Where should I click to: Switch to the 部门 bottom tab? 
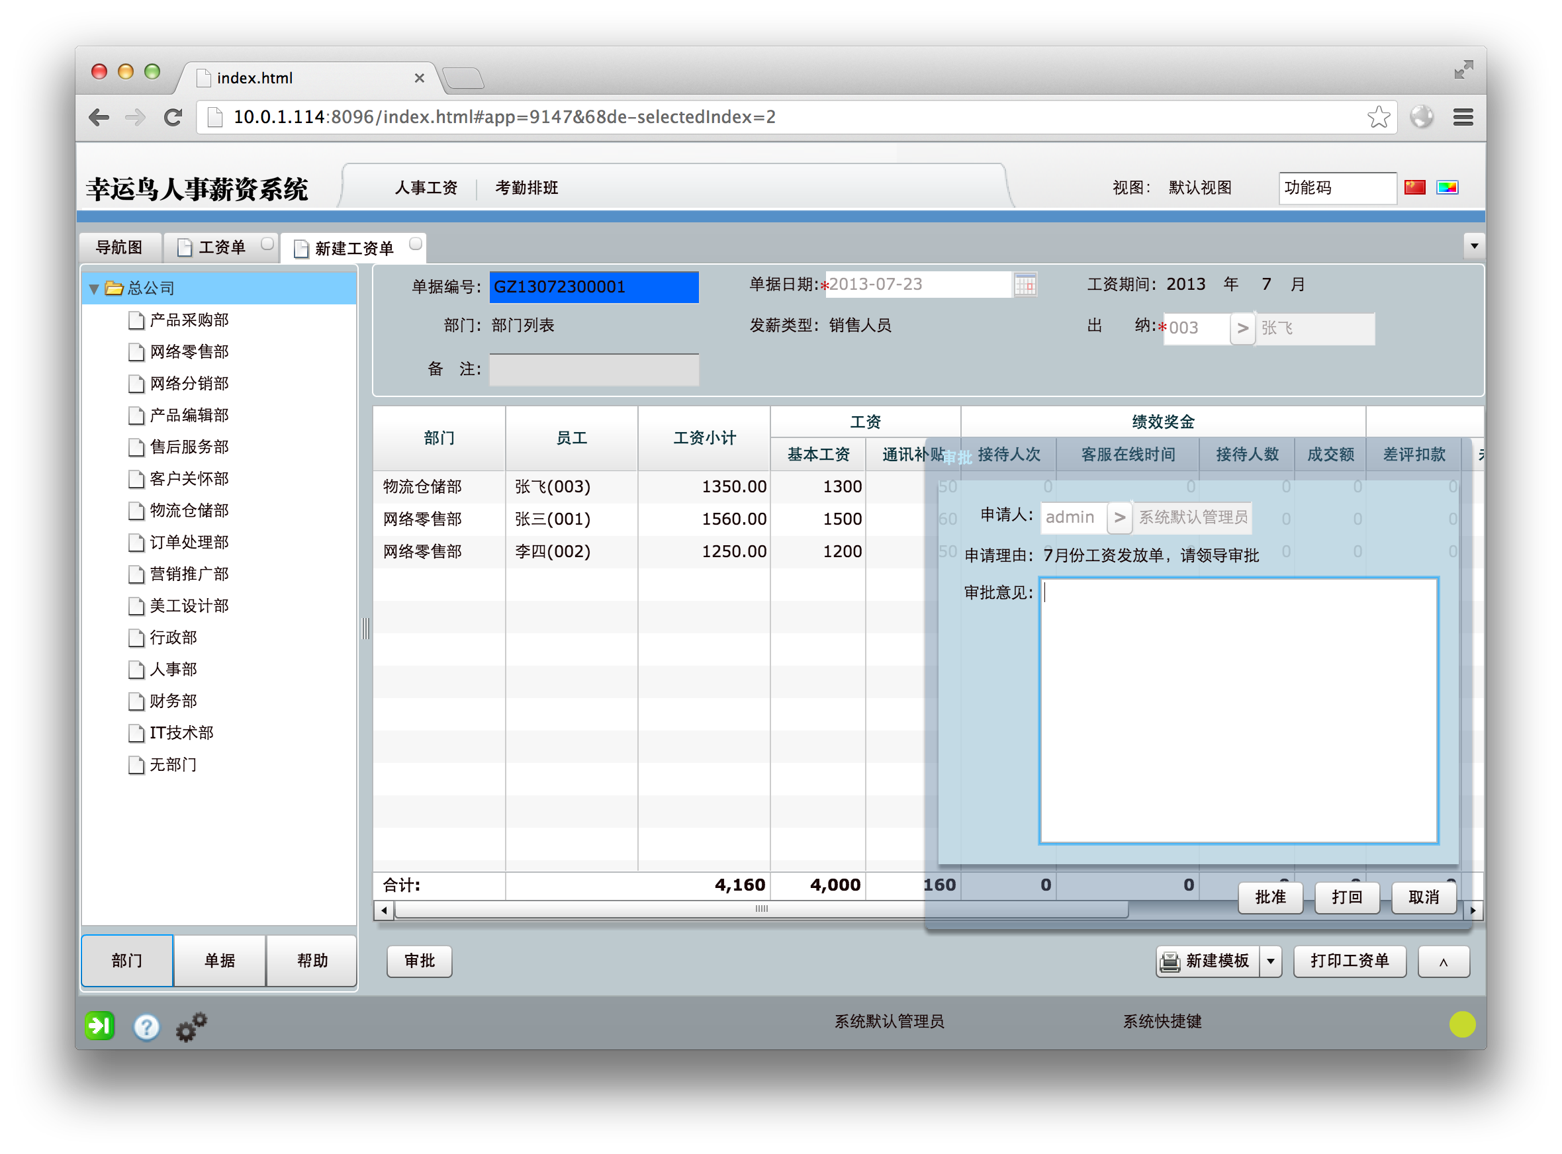click(x=127, y=961)
